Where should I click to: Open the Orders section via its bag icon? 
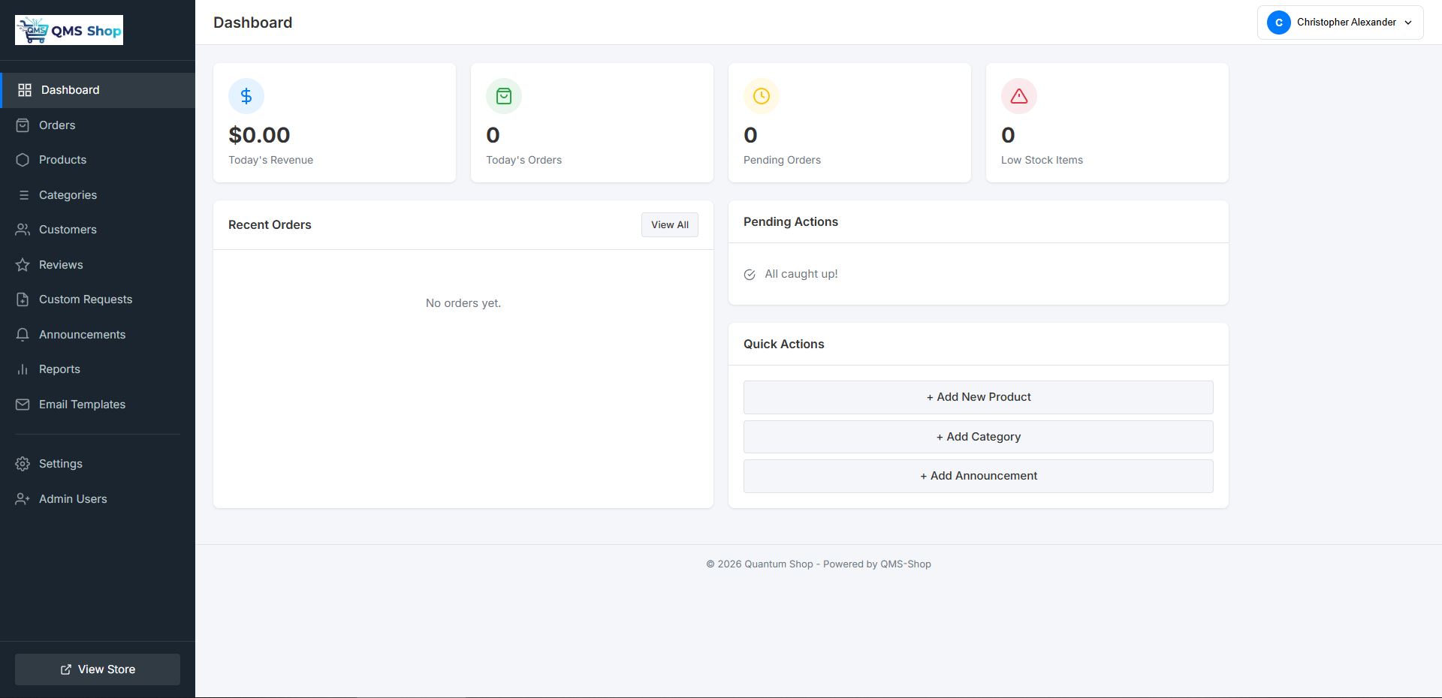pos(23,125)
